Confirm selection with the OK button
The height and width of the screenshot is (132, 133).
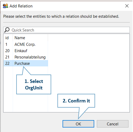pyautogui.click(x=78, y=124)
